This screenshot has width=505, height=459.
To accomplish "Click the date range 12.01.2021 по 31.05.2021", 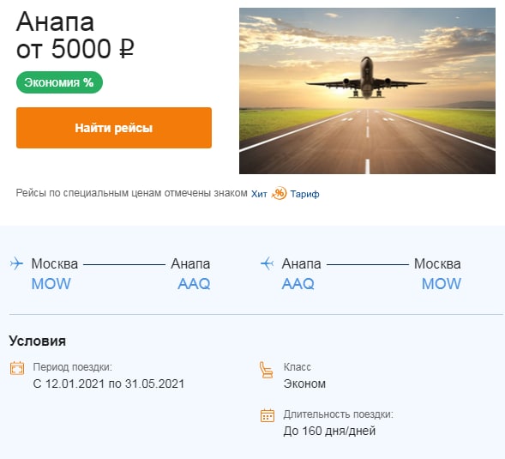I will coord(109,384).
